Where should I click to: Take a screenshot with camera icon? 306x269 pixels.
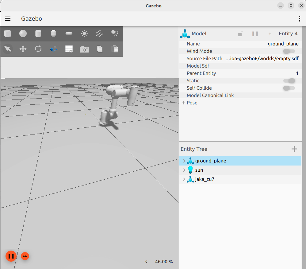coord(84,49)
